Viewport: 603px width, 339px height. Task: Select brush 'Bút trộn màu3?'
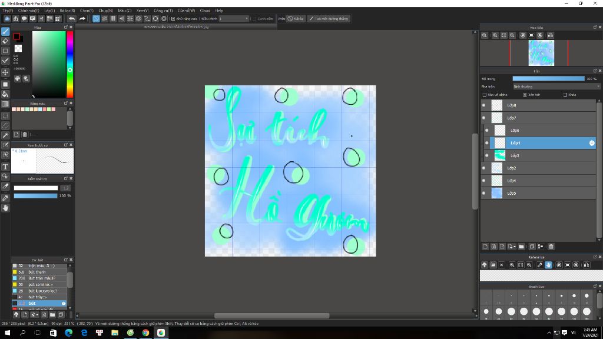[x=39, y=278]
